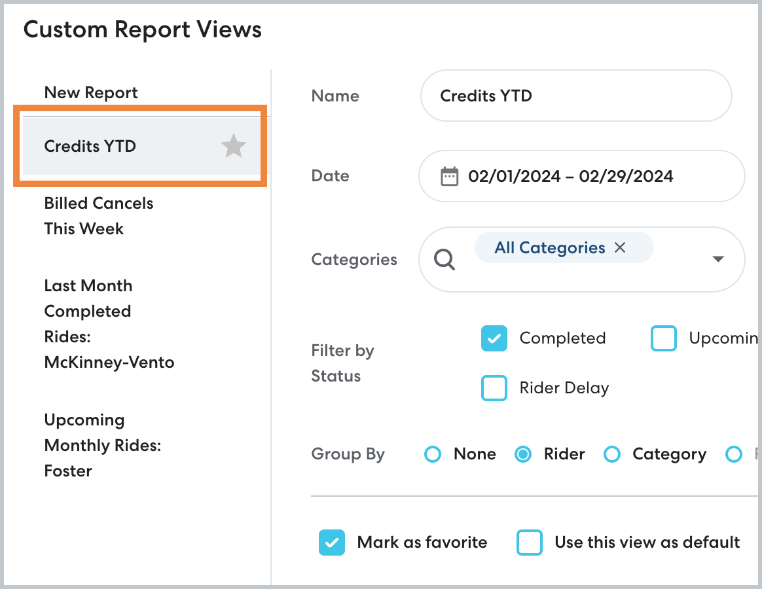Image resolution: width=762 pixels, height=589 pixels.
Task: Click the calendar icon in Date field
Action: 449,176
